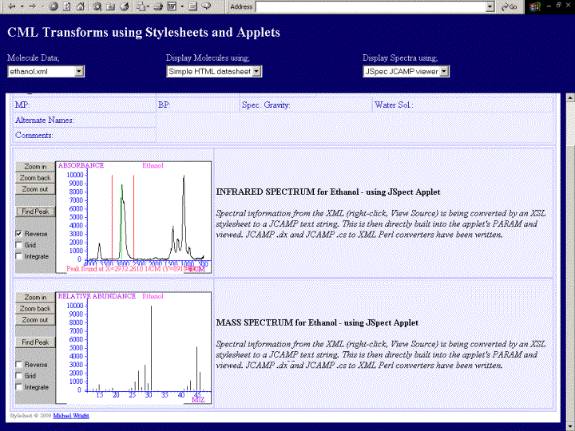Toggle Reverse checkbox on infrared spectrum

[x=19, y=234]
